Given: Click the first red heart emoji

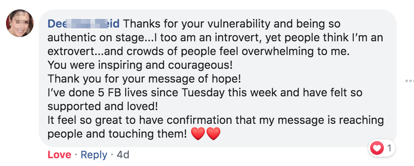Looking at the screenshot, I should (198, 134).
